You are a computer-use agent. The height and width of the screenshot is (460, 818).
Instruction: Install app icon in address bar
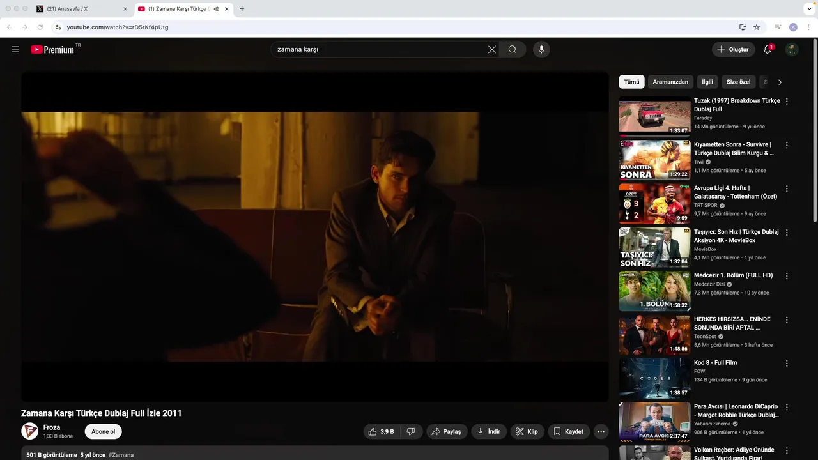pos(743,27)
